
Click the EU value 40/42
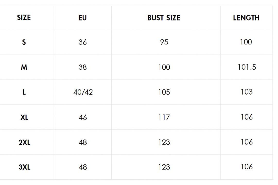tap(83, 92)
